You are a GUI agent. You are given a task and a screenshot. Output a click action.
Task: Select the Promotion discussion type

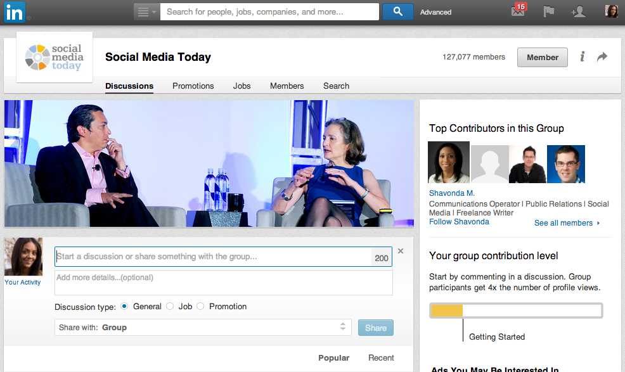[200, 306]
